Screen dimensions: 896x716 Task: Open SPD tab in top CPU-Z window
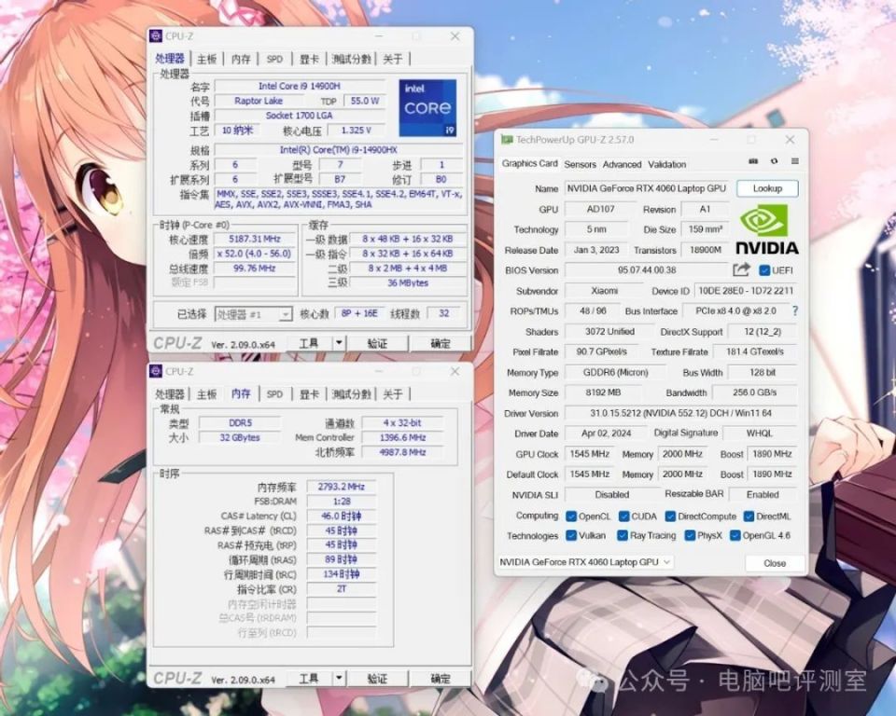click(x=274, y=59)
